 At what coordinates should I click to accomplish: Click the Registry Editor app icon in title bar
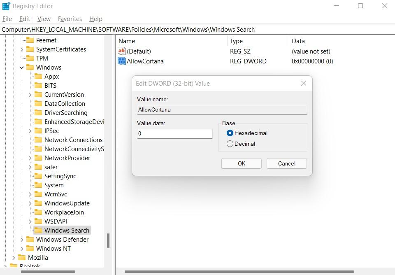(x=6, y=6)
